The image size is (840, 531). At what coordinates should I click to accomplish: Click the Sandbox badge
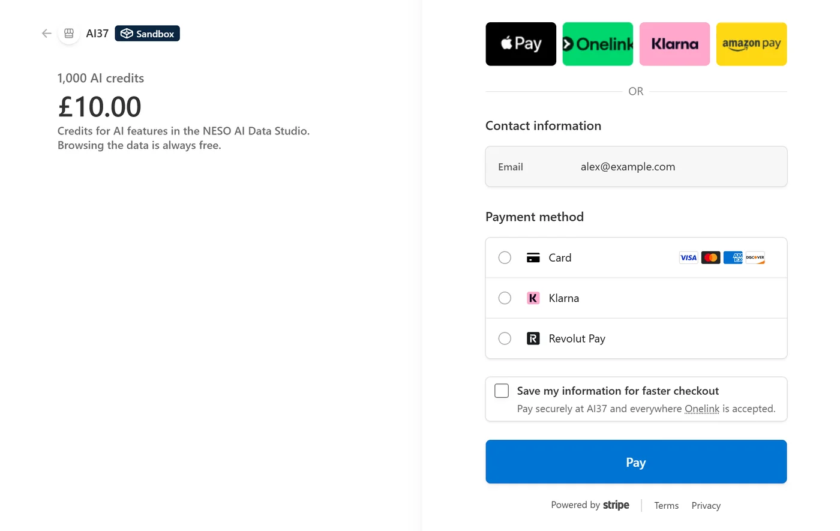tap(147, 34)
